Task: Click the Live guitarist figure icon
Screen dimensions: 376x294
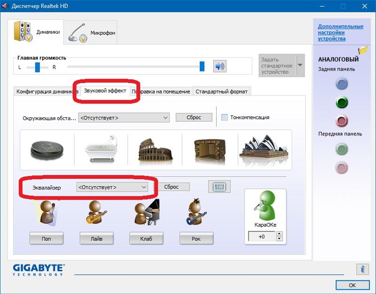Action: pos(96,213)
